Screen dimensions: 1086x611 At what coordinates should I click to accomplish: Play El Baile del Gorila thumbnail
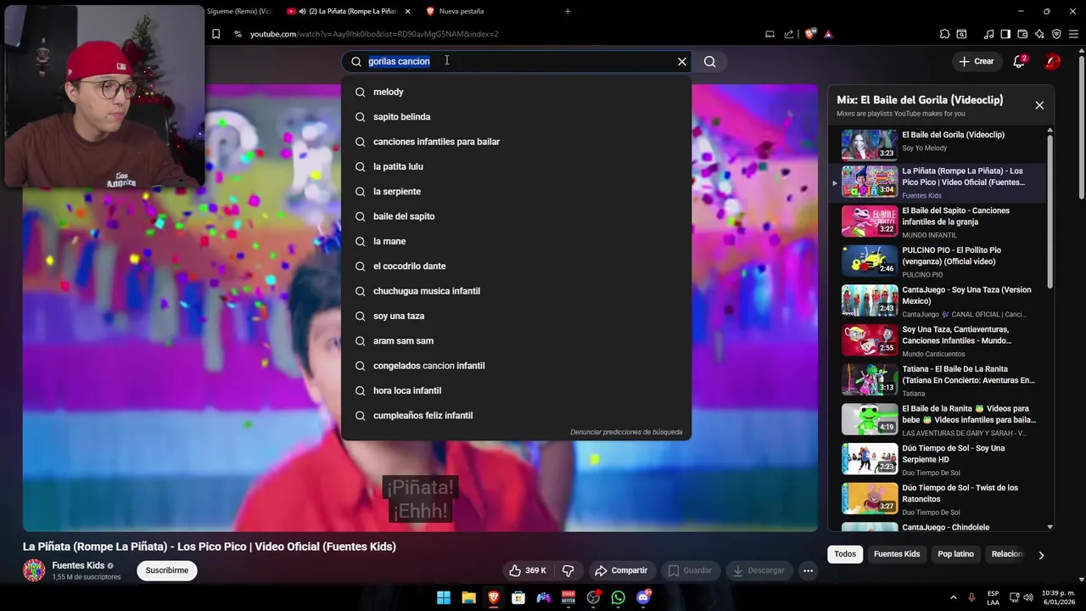[870, 144]
